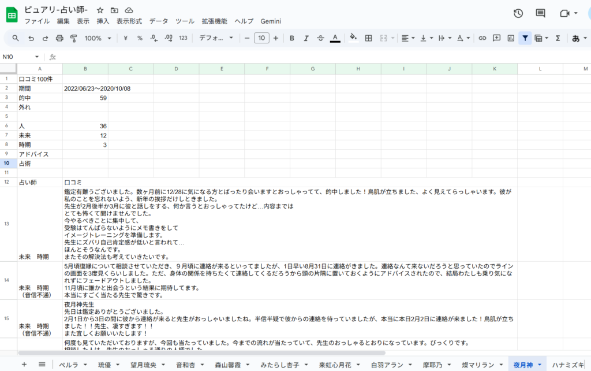
Task: Open version history clock icon
Action: [x=518, y=14]
